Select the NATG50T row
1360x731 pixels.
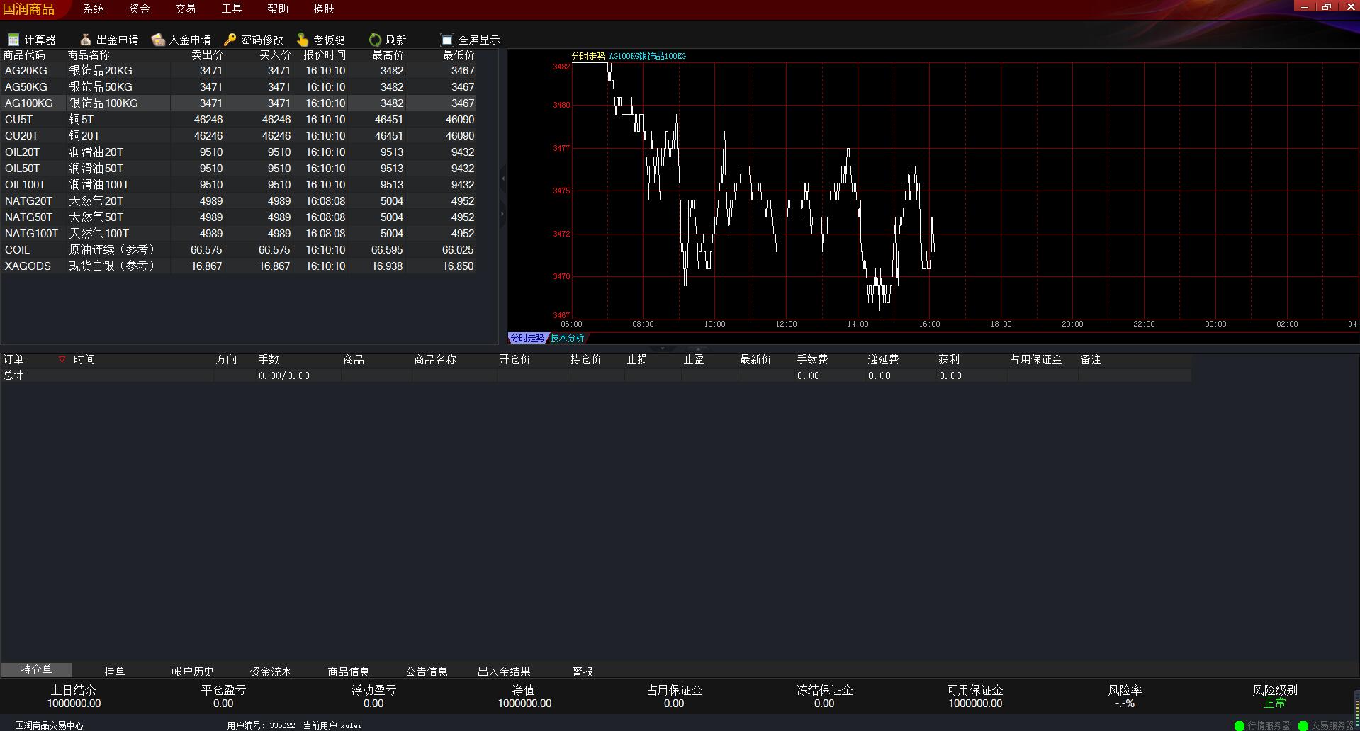point(239,217)
